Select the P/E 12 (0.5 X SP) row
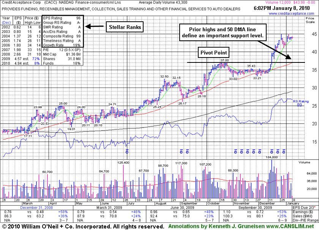 (62, 50)
